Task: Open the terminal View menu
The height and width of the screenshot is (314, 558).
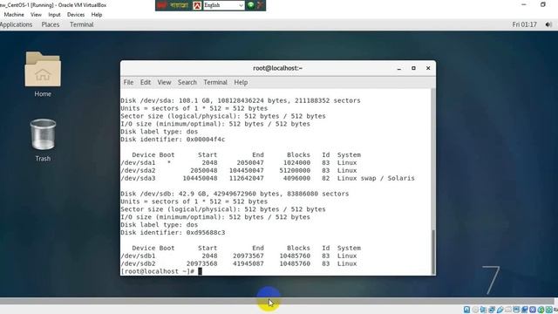Action: [164, 82]
